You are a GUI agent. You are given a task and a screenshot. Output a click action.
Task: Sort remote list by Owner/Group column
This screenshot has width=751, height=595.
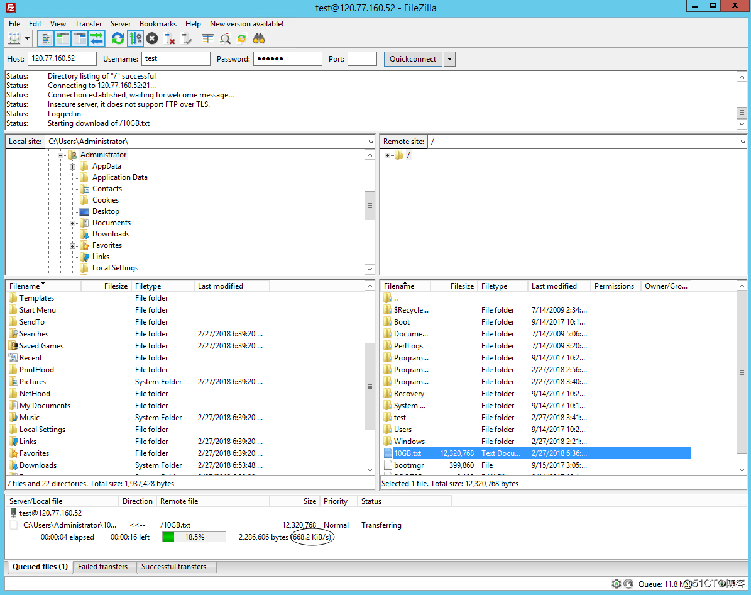(666, 286)
